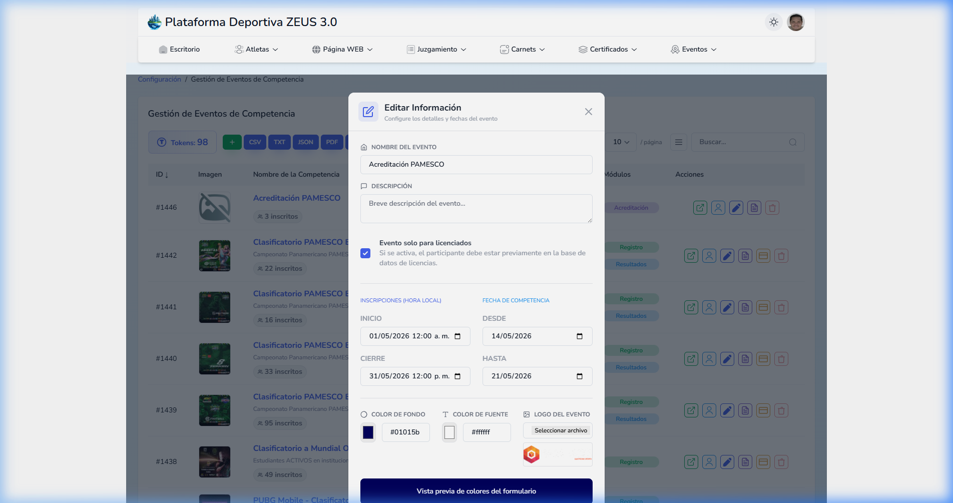953x503 pixels.
Task: Export table as PDF
Action: [332, 142]
